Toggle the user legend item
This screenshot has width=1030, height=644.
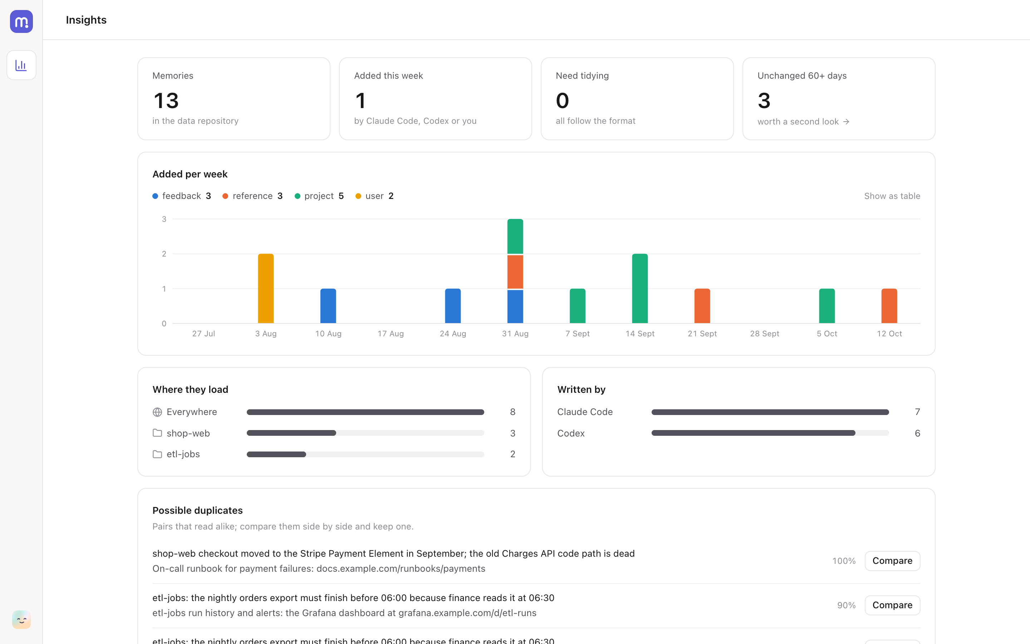(374, 196)
